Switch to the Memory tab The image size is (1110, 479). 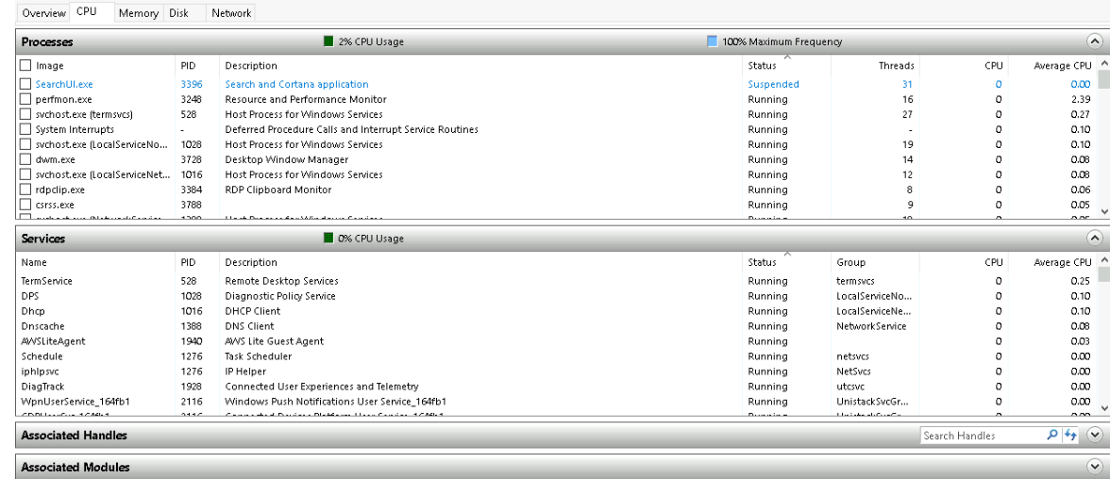[139, 13]
